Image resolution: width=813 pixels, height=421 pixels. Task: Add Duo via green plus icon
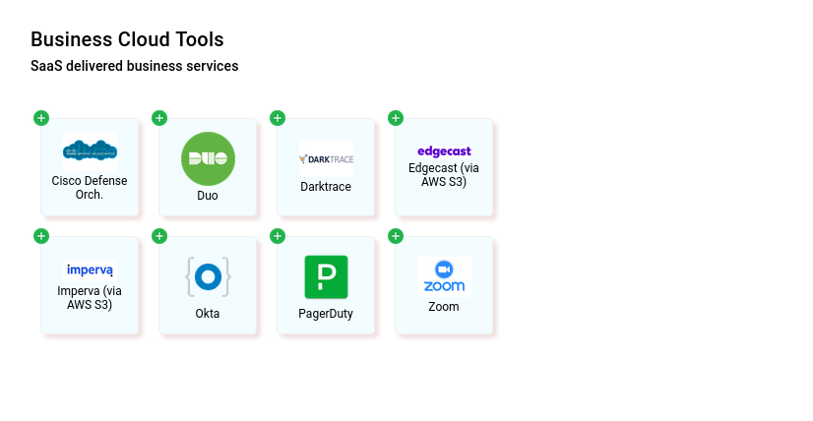coord(159,118)
